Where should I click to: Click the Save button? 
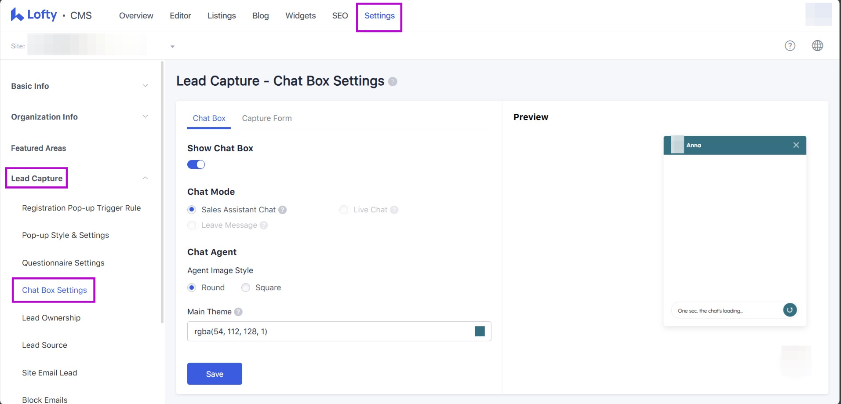215,374
